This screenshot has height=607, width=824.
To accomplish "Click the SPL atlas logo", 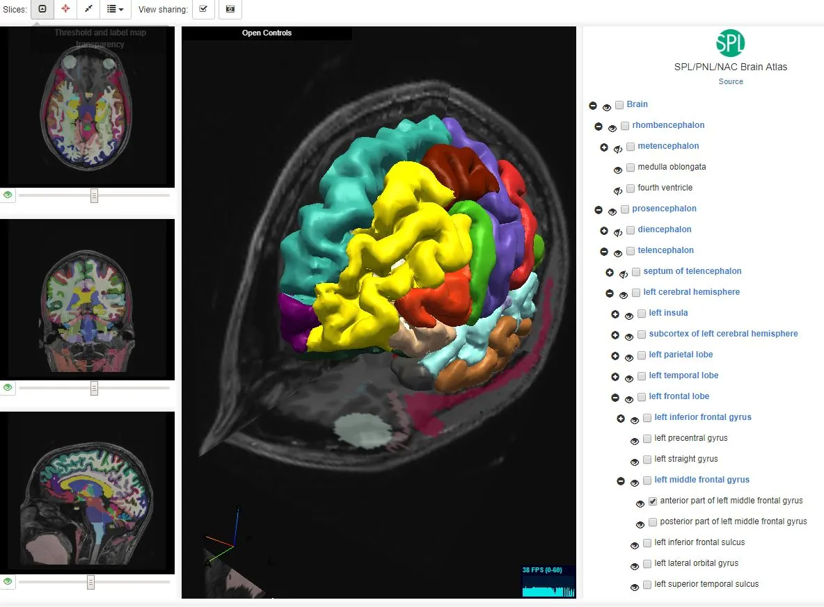I will (730, 42).
